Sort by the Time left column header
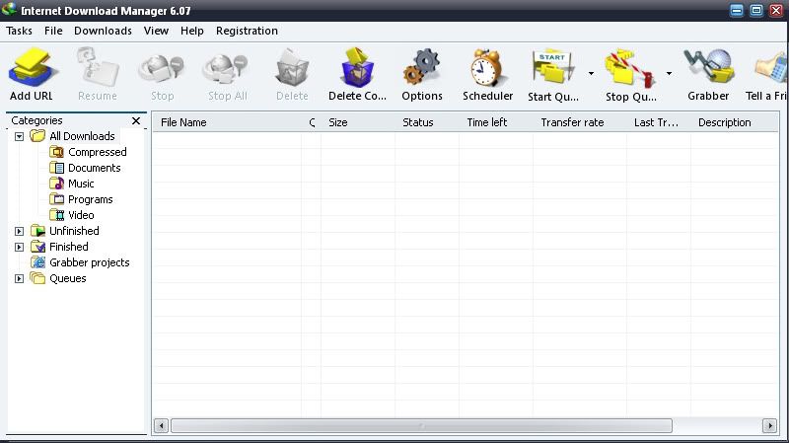 496,122
